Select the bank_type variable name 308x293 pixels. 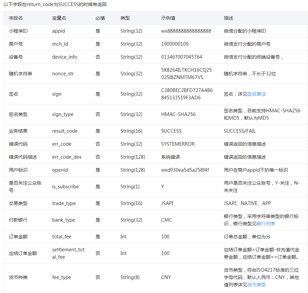coord(63,220)
